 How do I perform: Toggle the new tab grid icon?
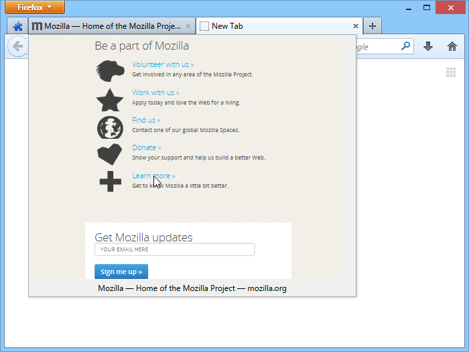[x=451, y=72]
